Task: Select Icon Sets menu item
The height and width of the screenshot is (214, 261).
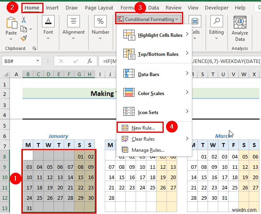Action: pyautogui.click(x=154, y=112)
